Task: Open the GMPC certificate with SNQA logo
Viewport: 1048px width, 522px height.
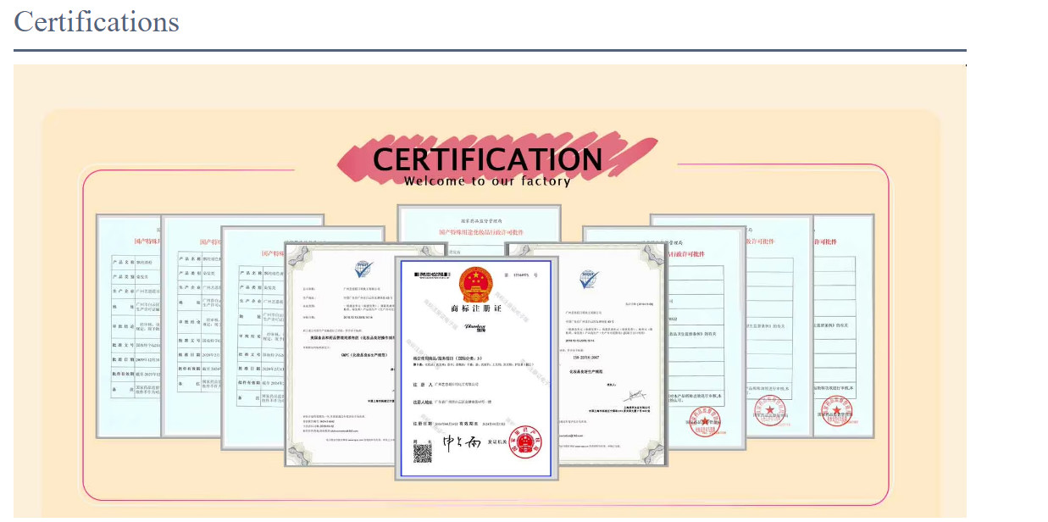Action: (340, 354)
